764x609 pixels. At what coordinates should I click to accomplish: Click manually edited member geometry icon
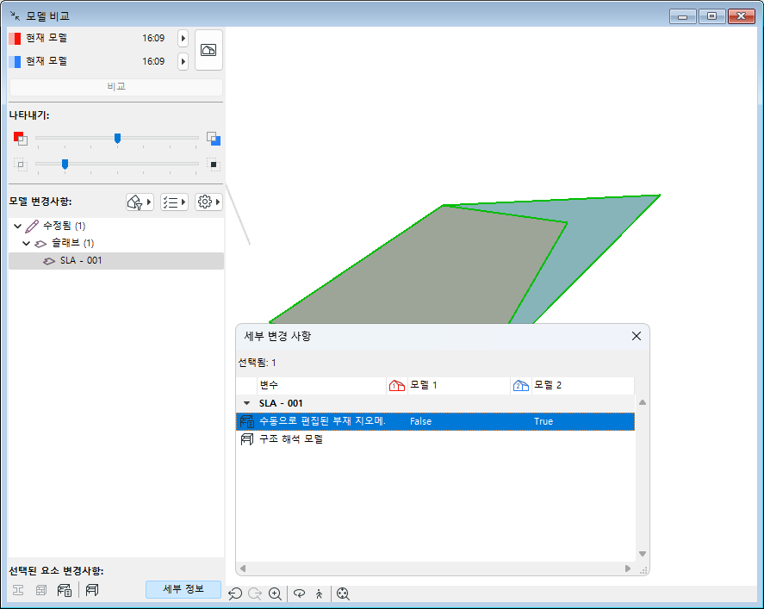coord(65,590)
